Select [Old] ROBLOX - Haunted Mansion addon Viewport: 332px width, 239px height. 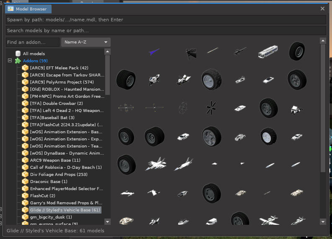click(67, 89)
